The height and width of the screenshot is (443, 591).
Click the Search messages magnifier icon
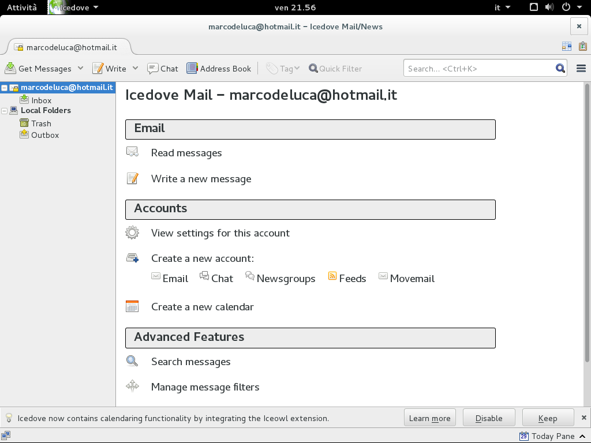point(132,361)
